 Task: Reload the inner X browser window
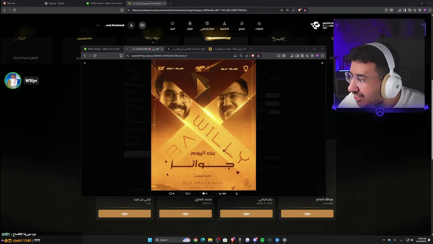coord(95,56)
